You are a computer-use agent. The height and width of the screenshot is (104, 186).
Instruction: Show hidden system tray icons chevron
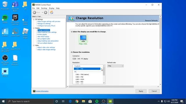[159, 101]
